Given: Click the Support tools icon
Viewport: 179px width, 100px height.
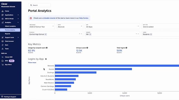Looking at the screenshot, I should pos(3,37).
